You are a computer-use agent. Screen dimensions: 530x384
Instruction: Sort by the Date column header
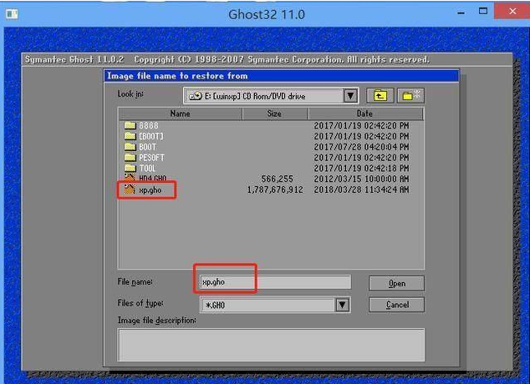point(365,114)
